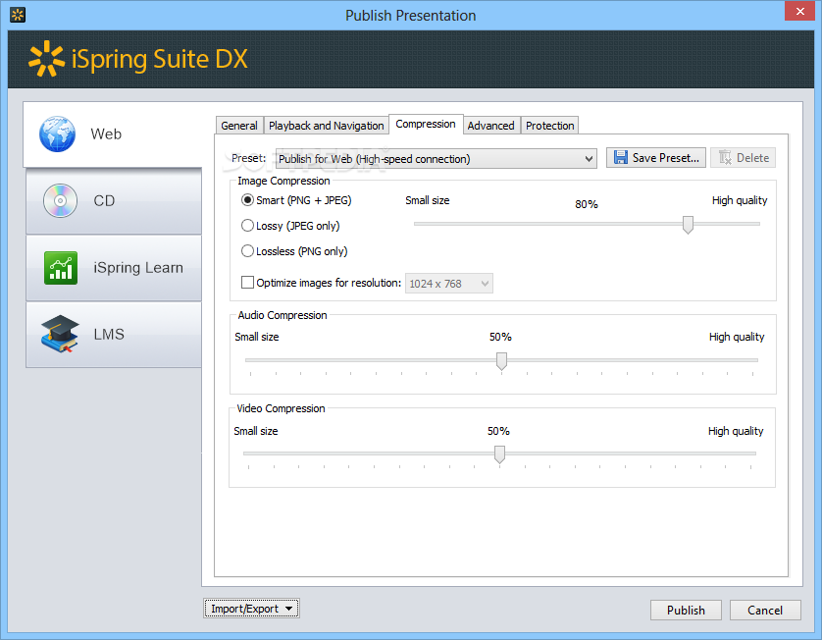Viewport: 822px width, 640px height.
Task: Switch to the Playback and Navigation tab
Action: pyautogui.click(x=326, y=126)
